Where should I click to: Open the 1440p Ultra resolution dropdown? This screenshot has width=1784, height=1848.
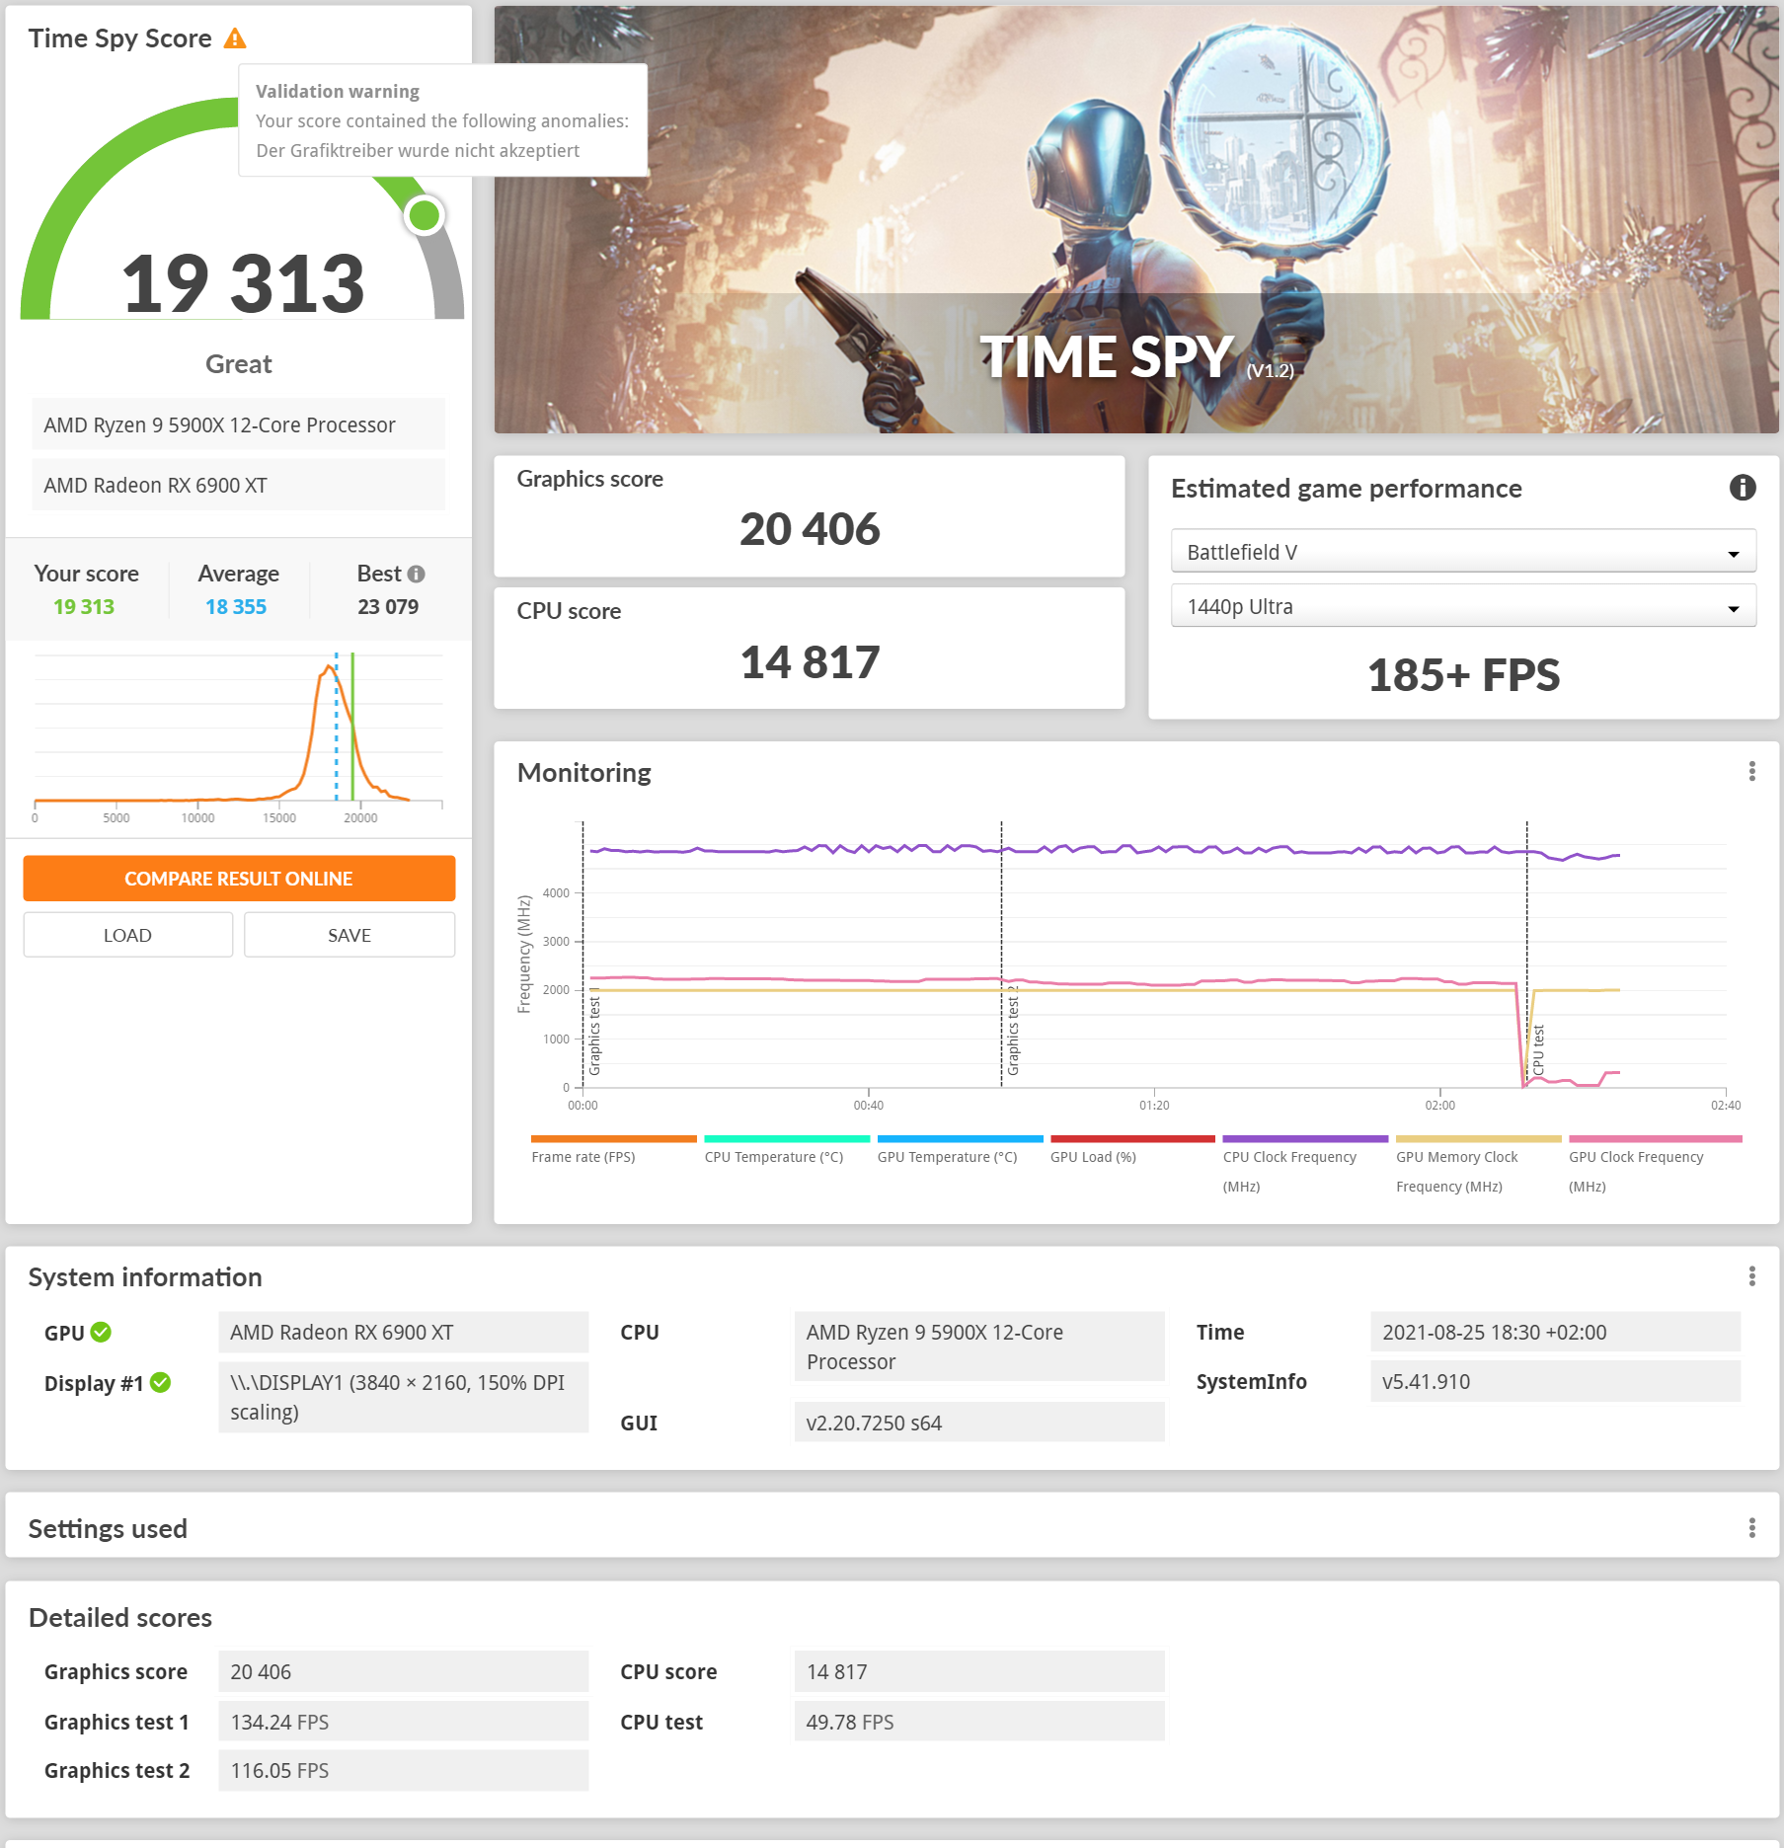1463,606
